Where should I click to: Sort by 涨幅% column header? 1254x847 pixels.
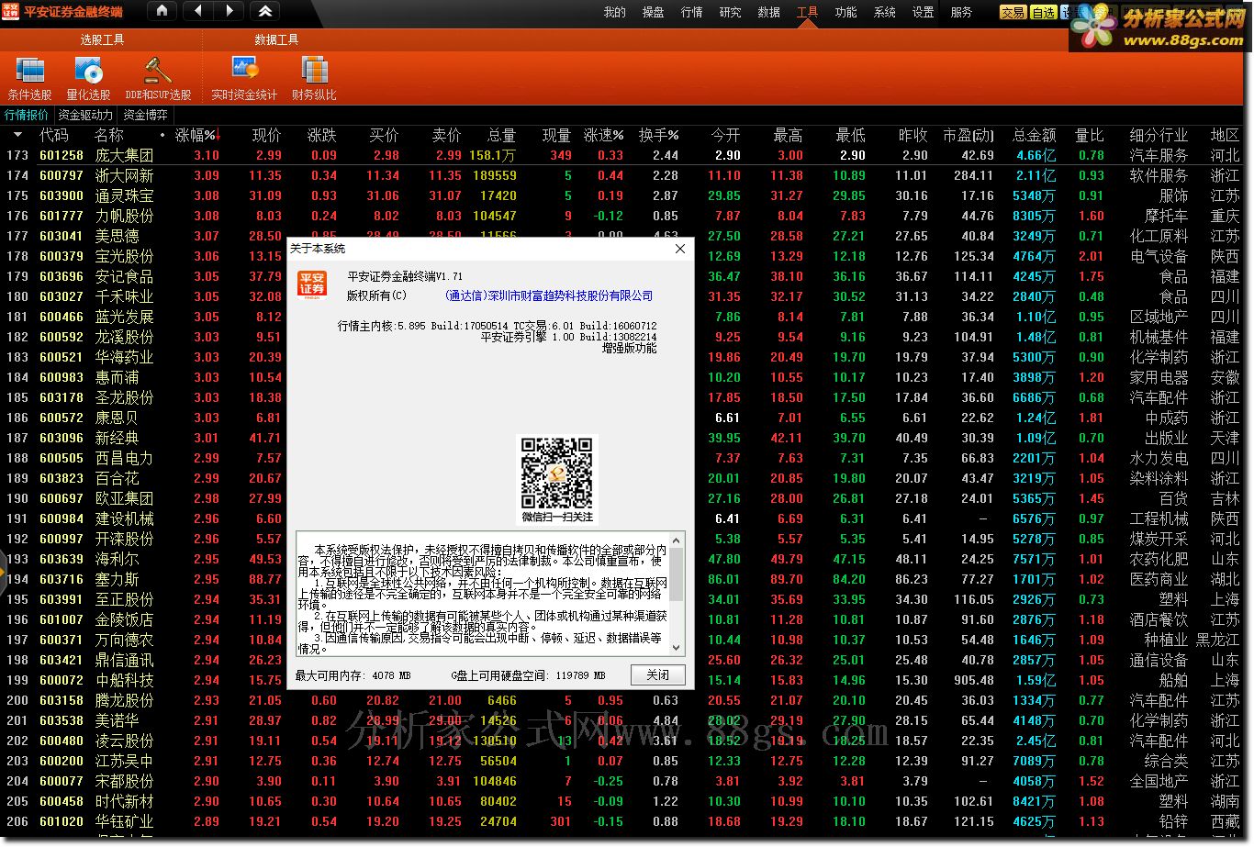[197, 135]
